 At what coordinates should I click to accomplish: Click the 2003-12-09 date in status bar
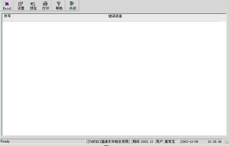190,142
